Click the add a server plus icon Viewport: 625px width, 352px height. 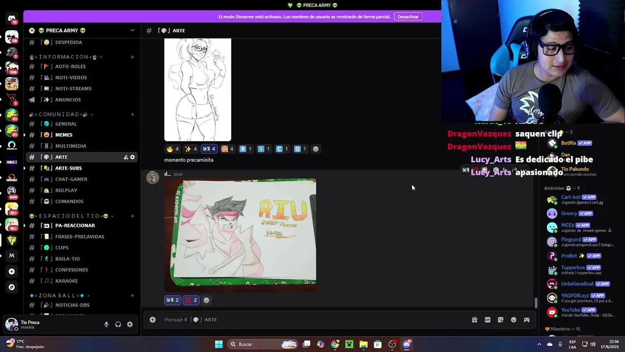click(12, 271)
